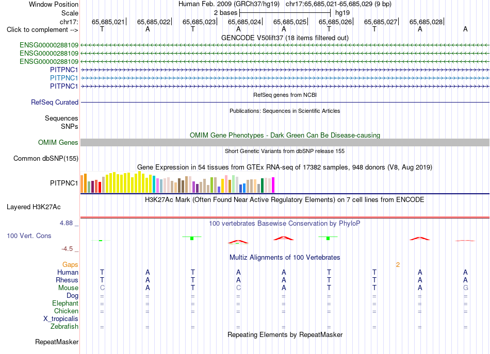Viewport: 490px width, 354px height.
Task: Click the orange gap count 2
Action: [398, 265]
